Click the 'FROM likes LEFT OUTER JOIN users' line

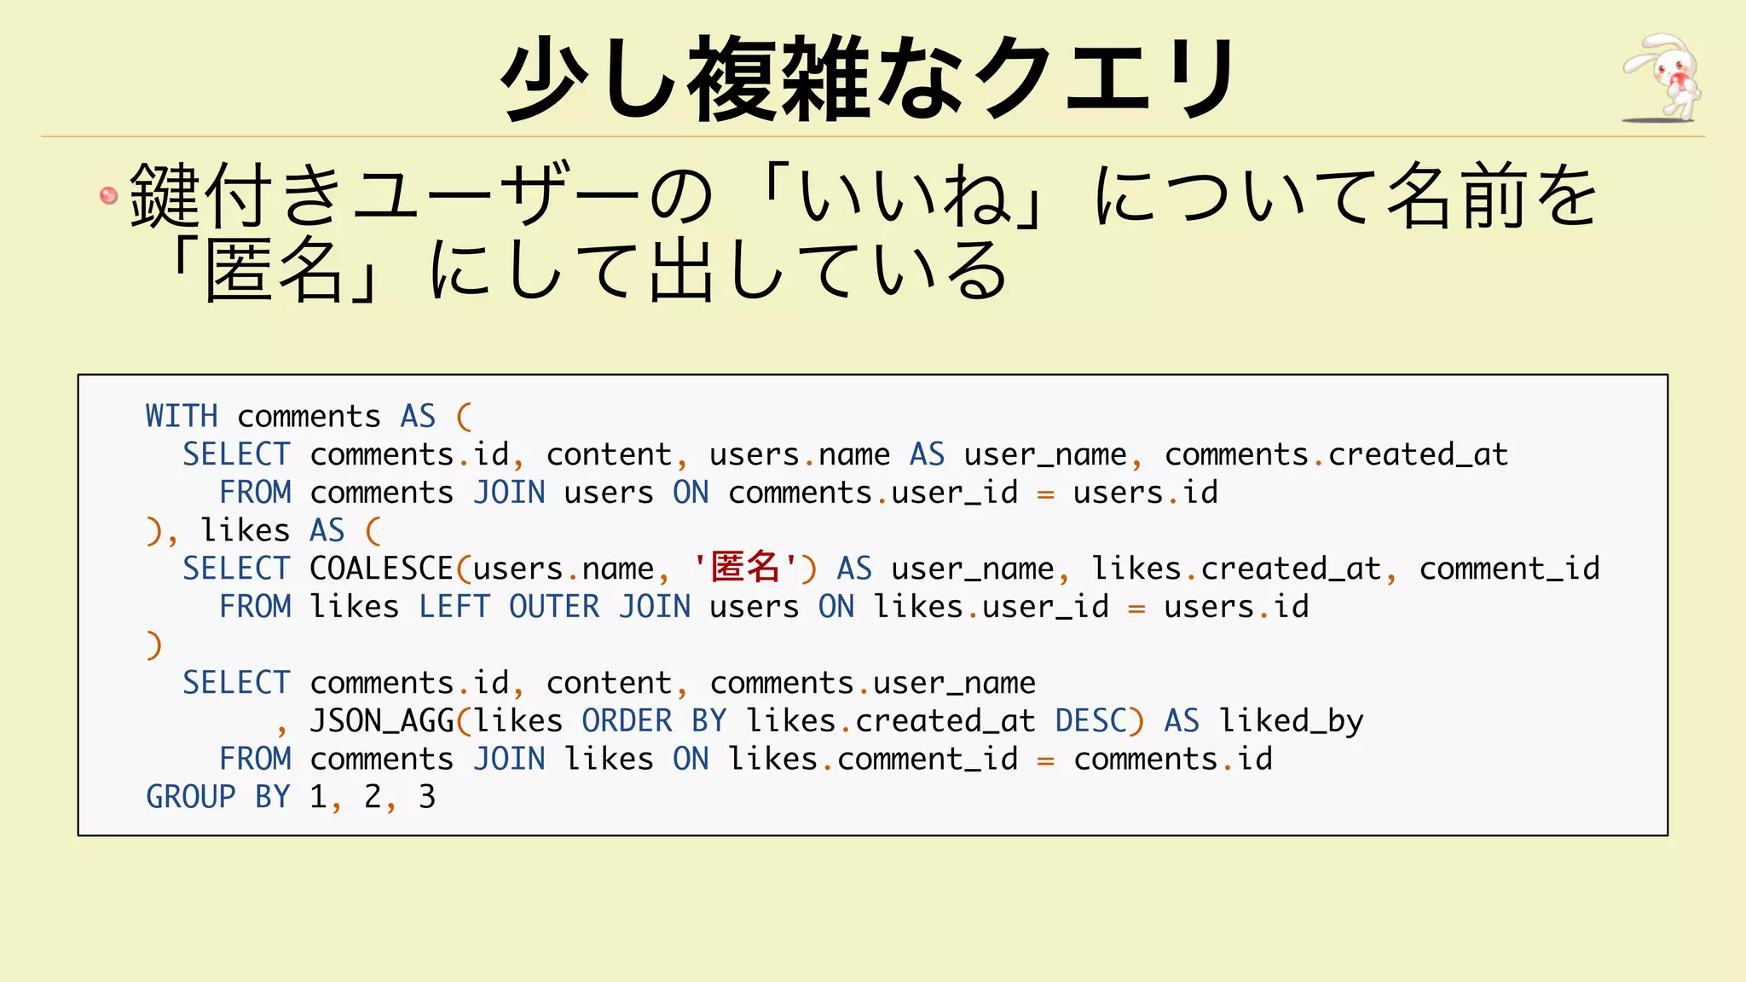(764, 607)
